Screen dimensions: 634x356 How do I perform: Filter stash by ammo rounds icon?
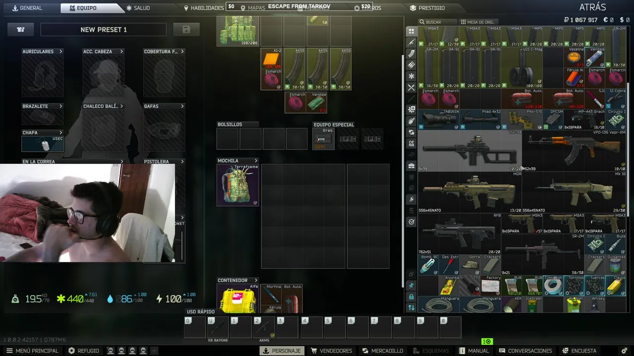coord(411,65)
